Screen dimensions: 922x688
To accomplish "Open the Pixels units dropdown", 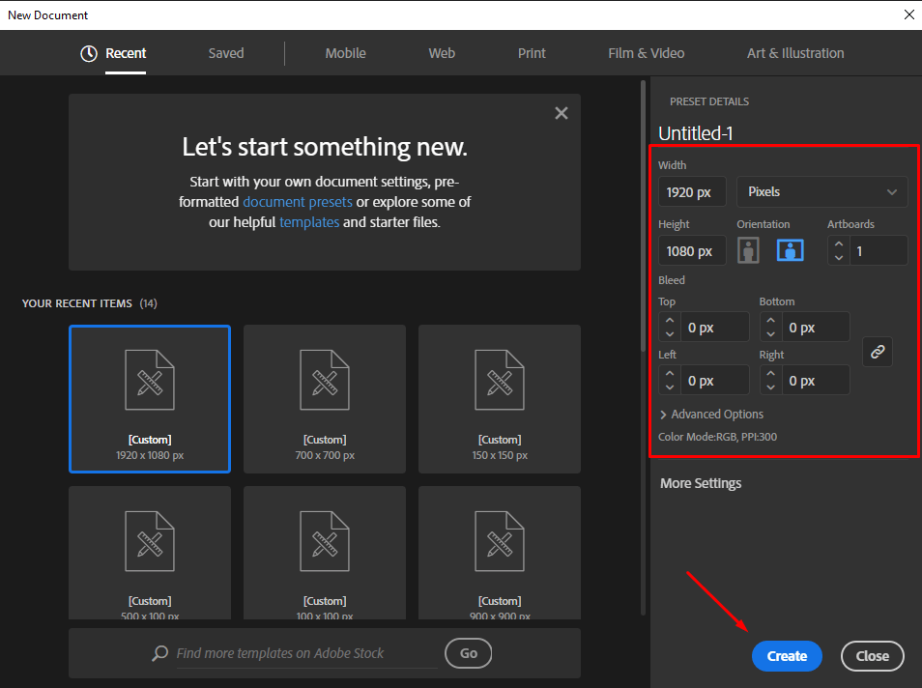I will 821,191.
